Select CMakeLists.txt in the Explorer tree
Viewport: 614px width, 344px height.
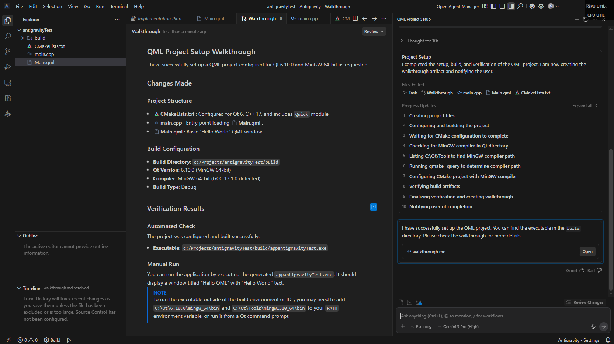(x=70, y=46)
